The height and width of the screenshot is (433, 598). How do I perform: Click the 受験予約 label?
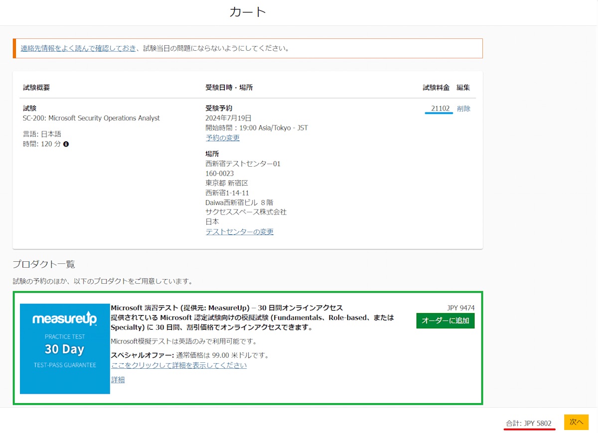click(x=219, y=108)
